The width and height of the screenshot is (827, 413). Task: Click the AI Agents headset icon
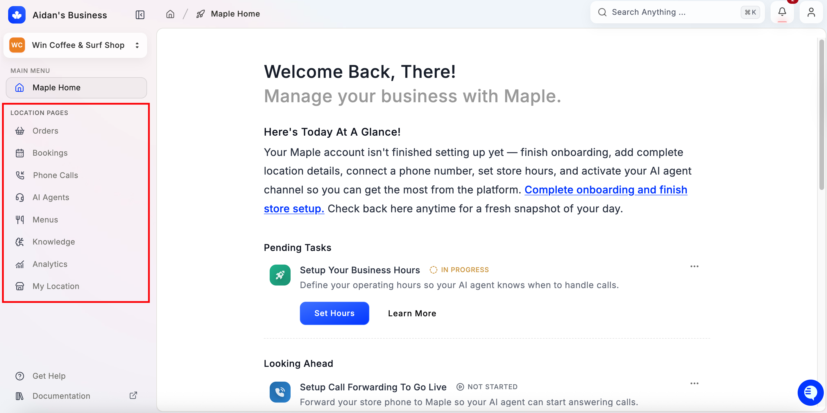click(x=20, y=197)
